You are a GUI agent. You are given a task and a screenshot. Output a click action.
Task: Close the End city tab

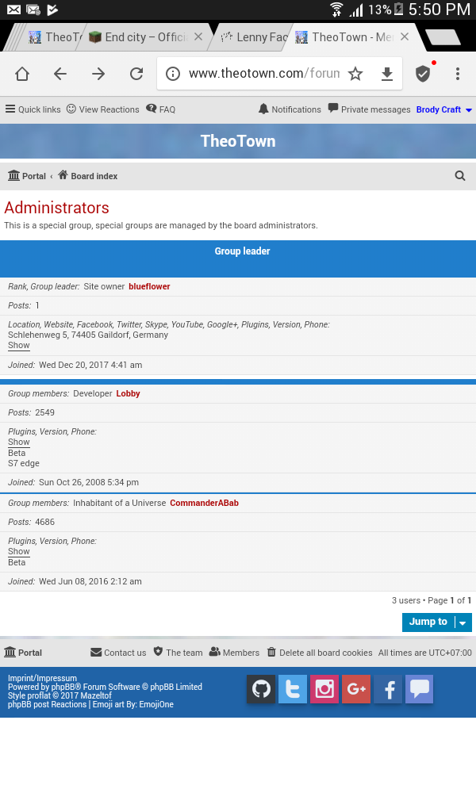(x=198, y=36)
